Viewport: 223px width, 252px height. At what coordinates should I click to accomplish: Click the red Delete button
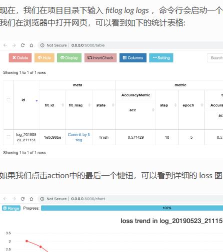pyautogui.click(x=20, y=58)
